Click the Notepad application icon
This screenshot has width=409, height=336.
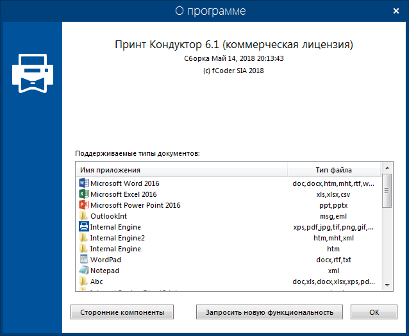(83, 271)
